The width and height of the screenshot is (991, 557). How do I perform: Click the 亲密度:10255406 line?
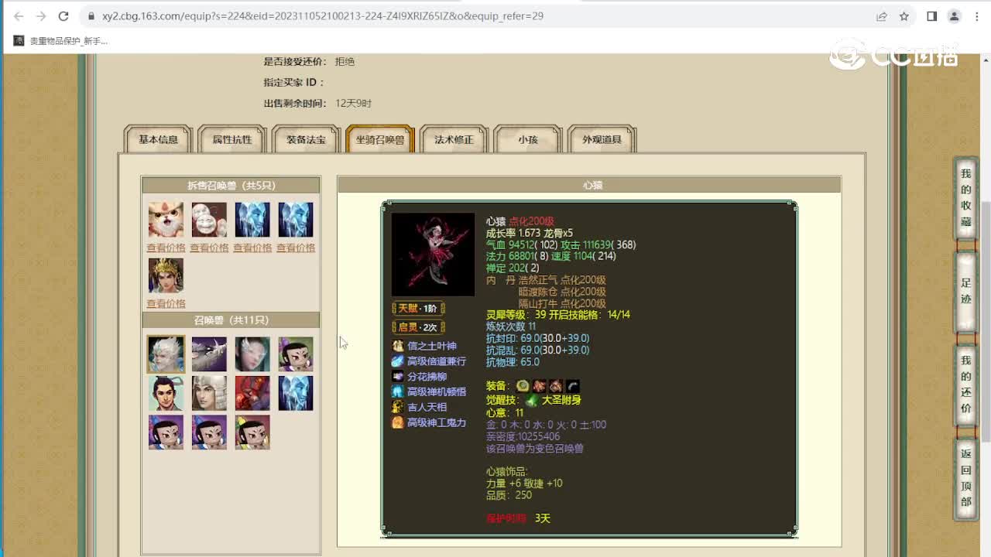pyautogui.click(x=523, y=436)
